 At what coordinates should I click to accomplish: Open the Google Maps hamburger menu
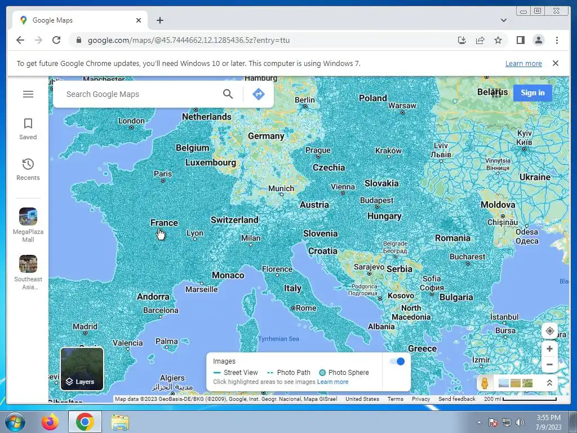(x=28, y=94)
